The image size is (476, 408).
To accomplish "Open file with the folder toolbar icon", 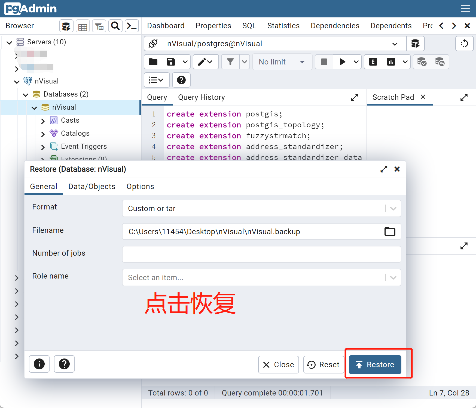I will (x=153, y=62).
